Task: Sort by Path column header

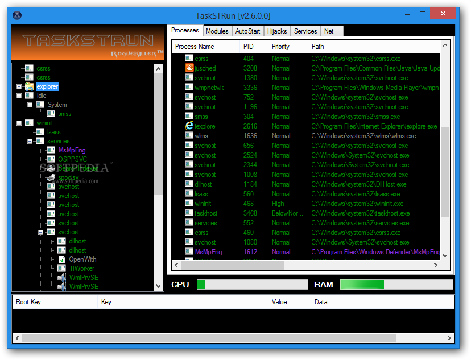Action: 374,47
